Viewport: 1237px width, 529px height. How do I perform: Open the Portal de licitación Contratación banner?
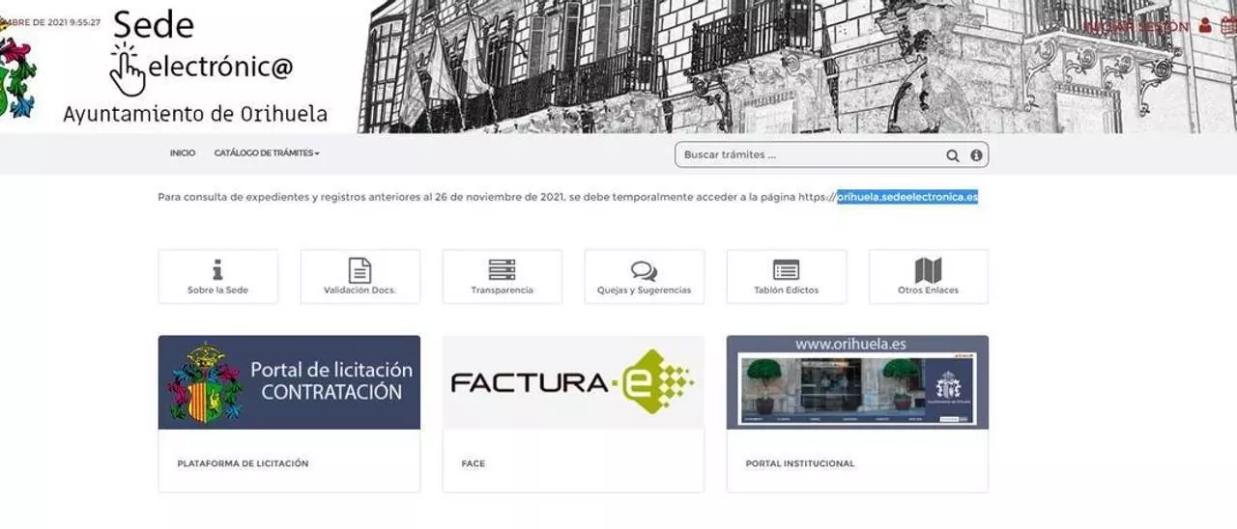tap(289, 382)
